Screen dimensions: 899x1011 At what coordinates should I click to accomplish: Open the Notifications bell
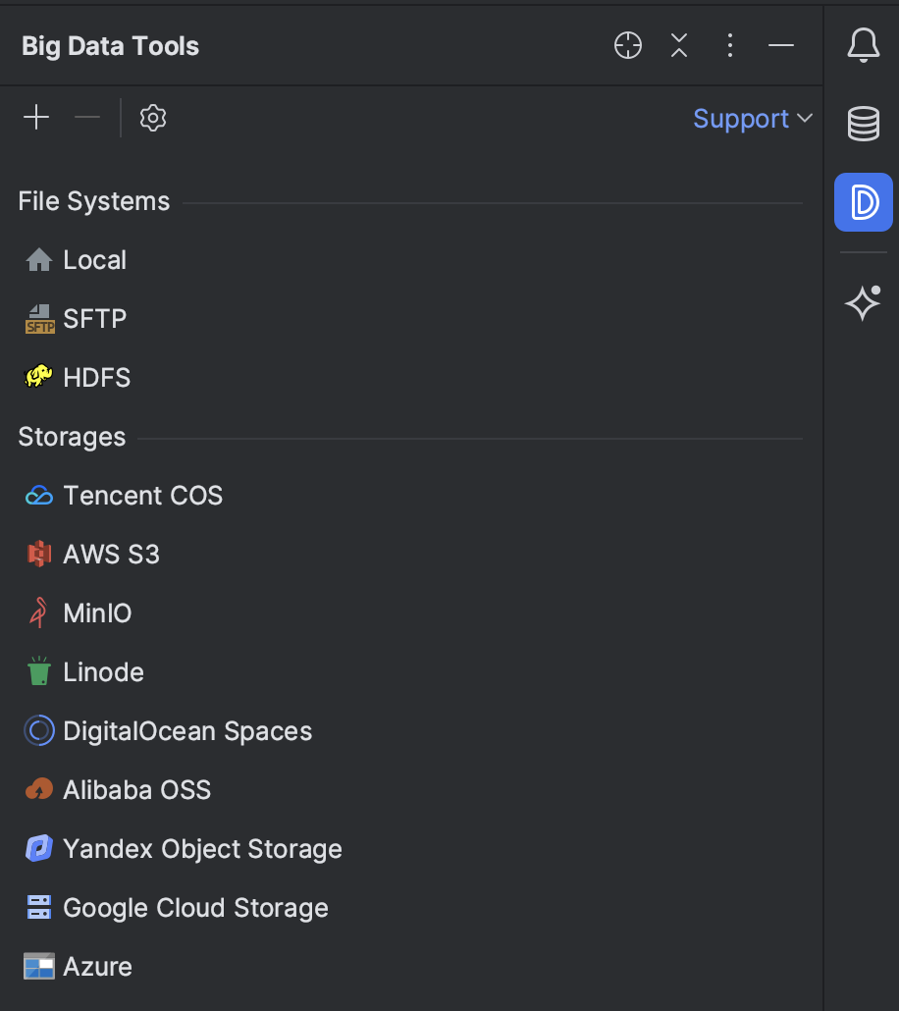point(863,44)
